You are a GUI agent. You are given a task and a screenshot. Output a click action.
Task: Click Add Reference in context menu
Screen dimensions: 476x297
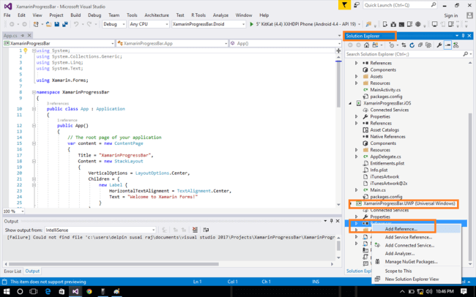[401, 229]
